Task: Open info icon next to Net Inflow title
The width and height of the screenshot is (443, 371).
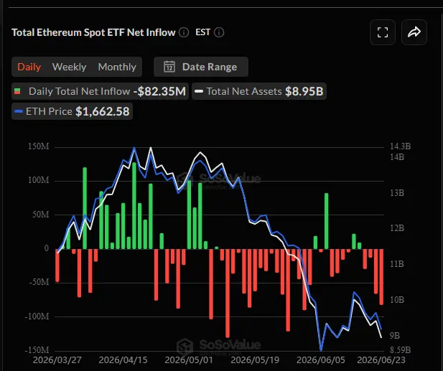Action: coord(184,32)
